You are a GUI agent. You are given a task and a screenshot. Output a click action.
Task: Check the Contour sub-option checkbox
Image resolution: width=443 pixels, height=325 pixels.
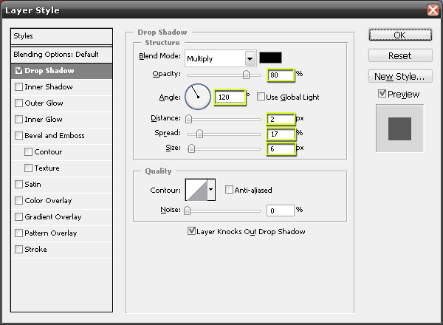28,151
